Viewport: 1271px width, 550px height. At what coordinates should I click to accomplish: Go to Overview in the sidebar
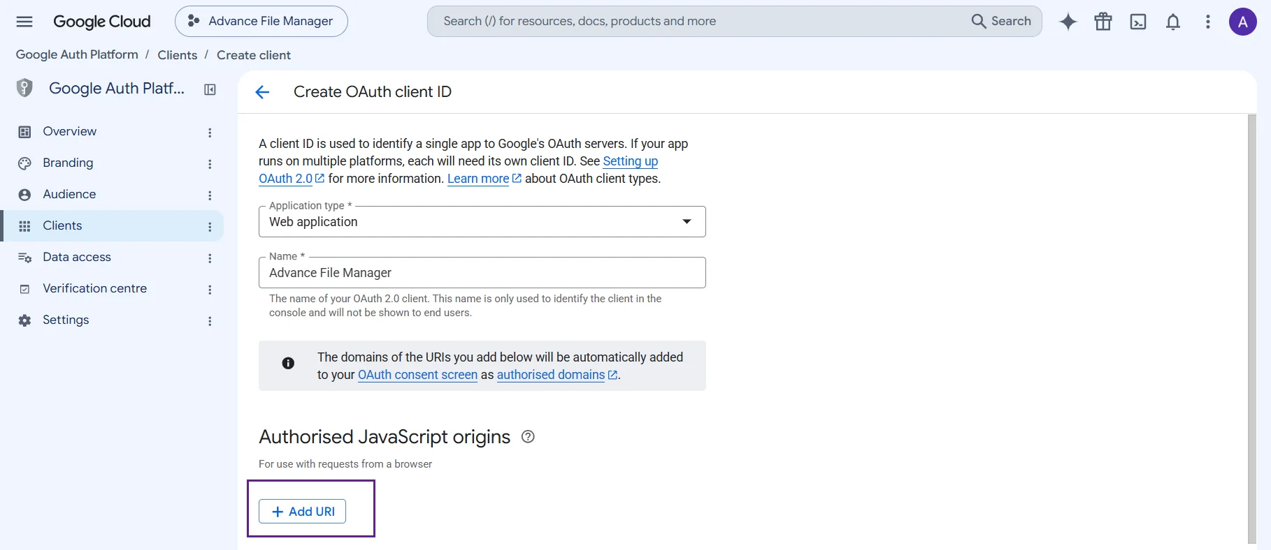click(x=112, y=132)
